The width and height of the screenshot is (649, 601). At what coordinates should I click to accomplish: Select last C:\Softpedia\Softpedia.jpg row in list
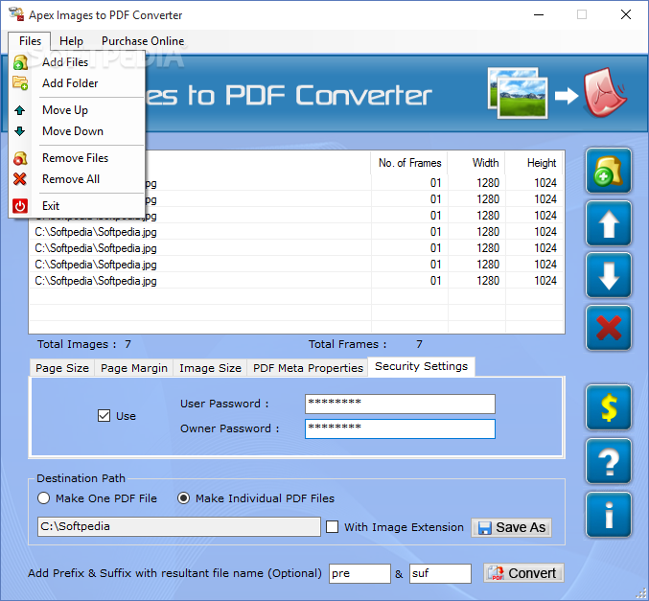[296, 281]
